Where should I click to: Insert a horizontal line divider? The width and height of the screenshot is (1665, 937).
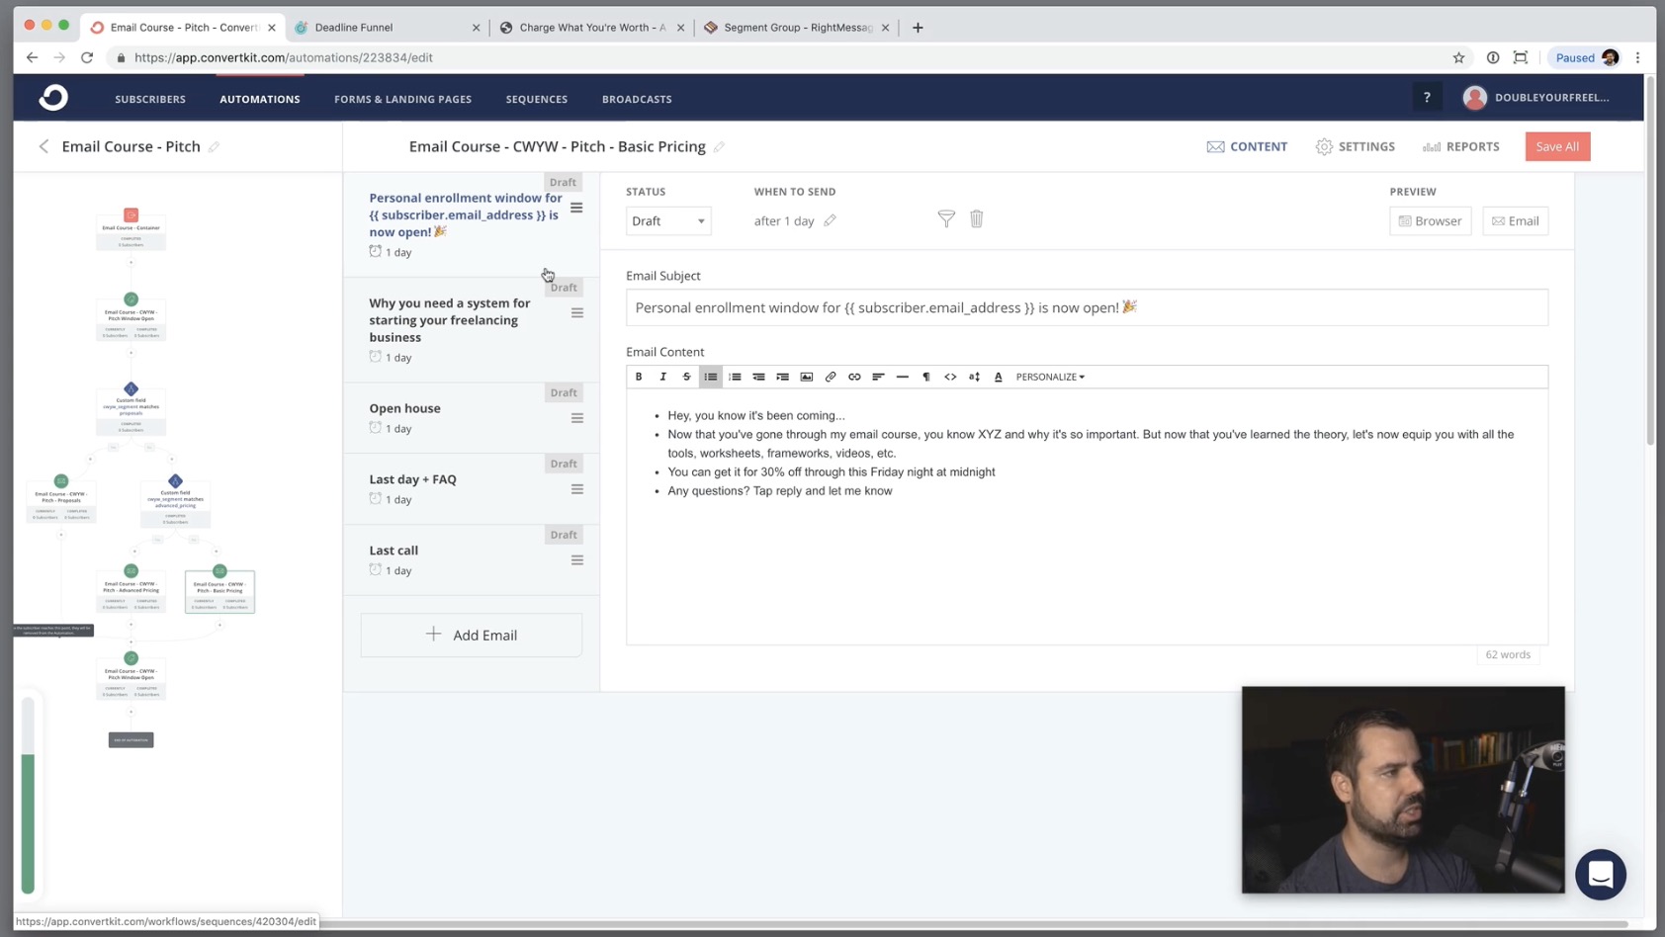point(902,377)
